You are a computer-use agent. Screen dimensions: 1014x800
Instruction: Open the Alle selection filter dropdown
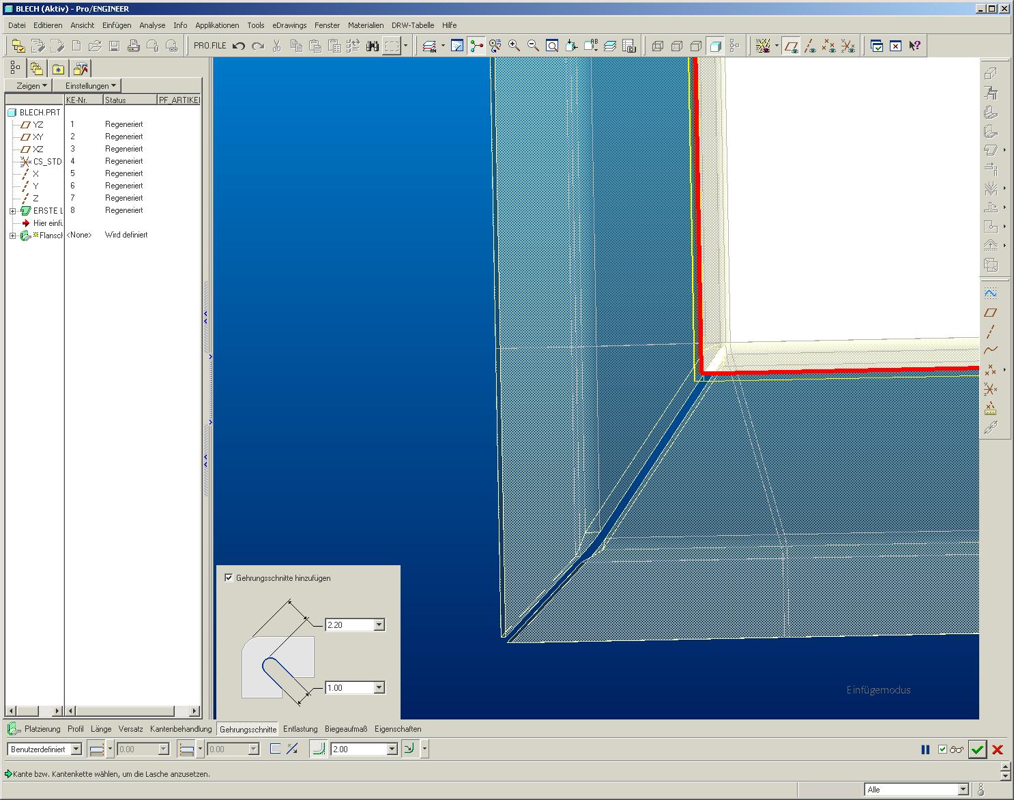pos(964,789)
